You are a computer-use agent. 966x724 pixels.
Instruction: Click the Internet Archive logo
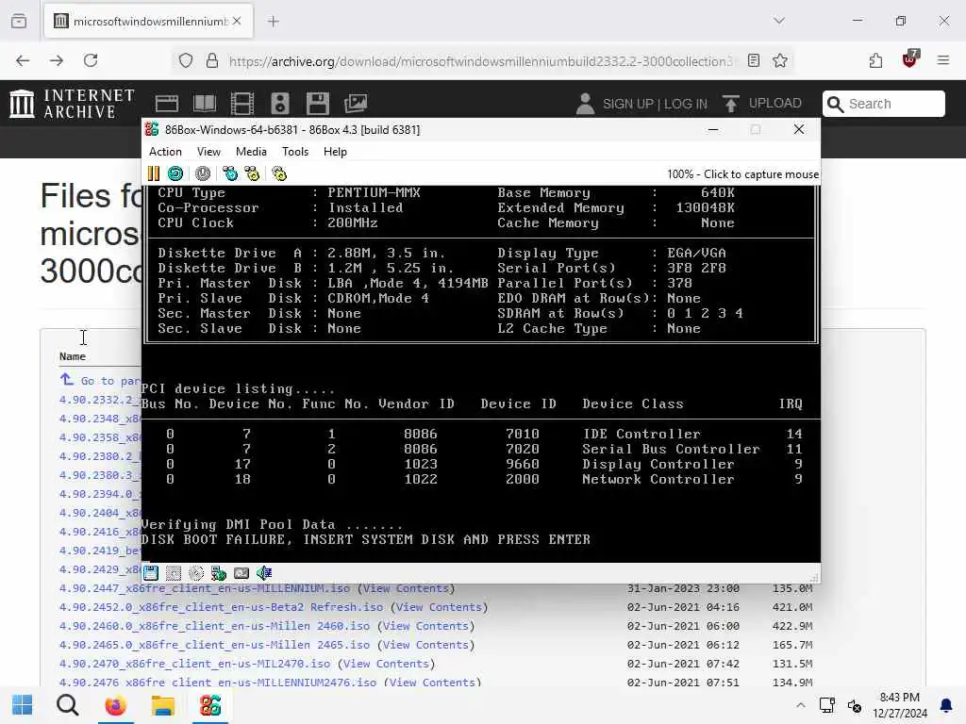72,104
